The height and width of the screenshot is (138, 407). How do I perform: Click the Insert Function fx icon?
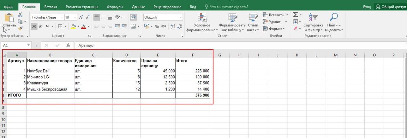tap(68, 45)
